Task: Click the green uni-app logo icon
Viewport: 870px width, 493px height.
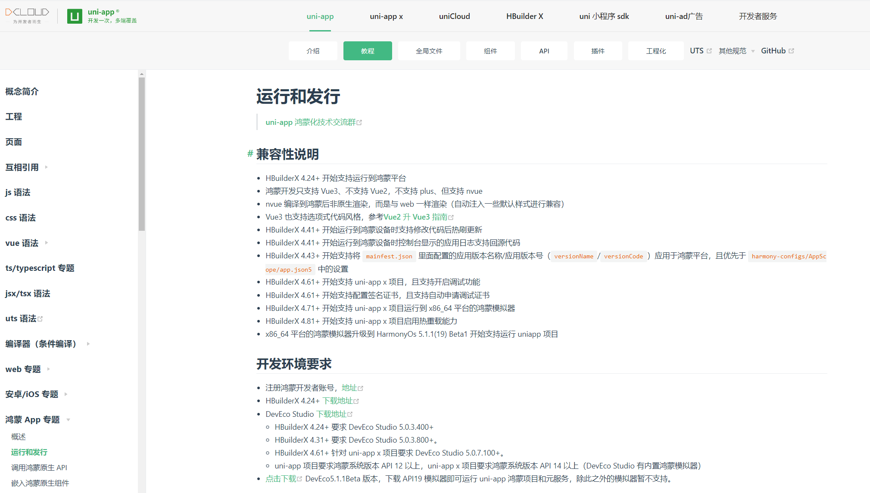Action: coord(75,16)
